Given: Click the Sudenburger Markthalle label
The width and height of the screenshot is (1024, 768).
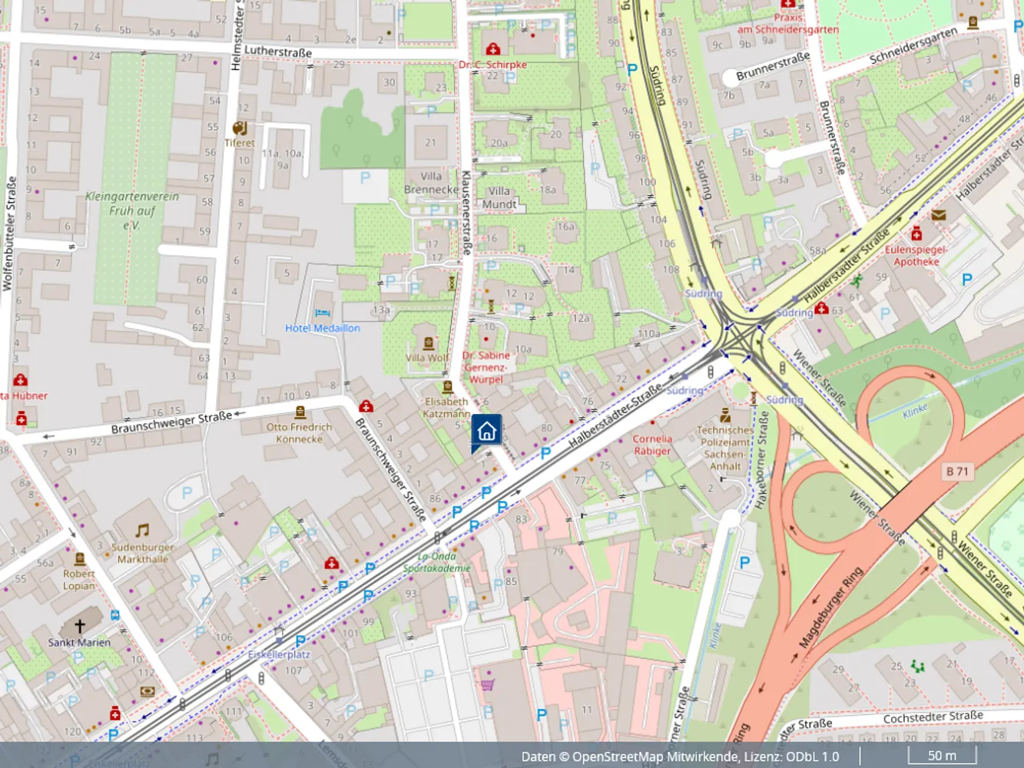Looking at the screenshot, I should coord(142,553).
